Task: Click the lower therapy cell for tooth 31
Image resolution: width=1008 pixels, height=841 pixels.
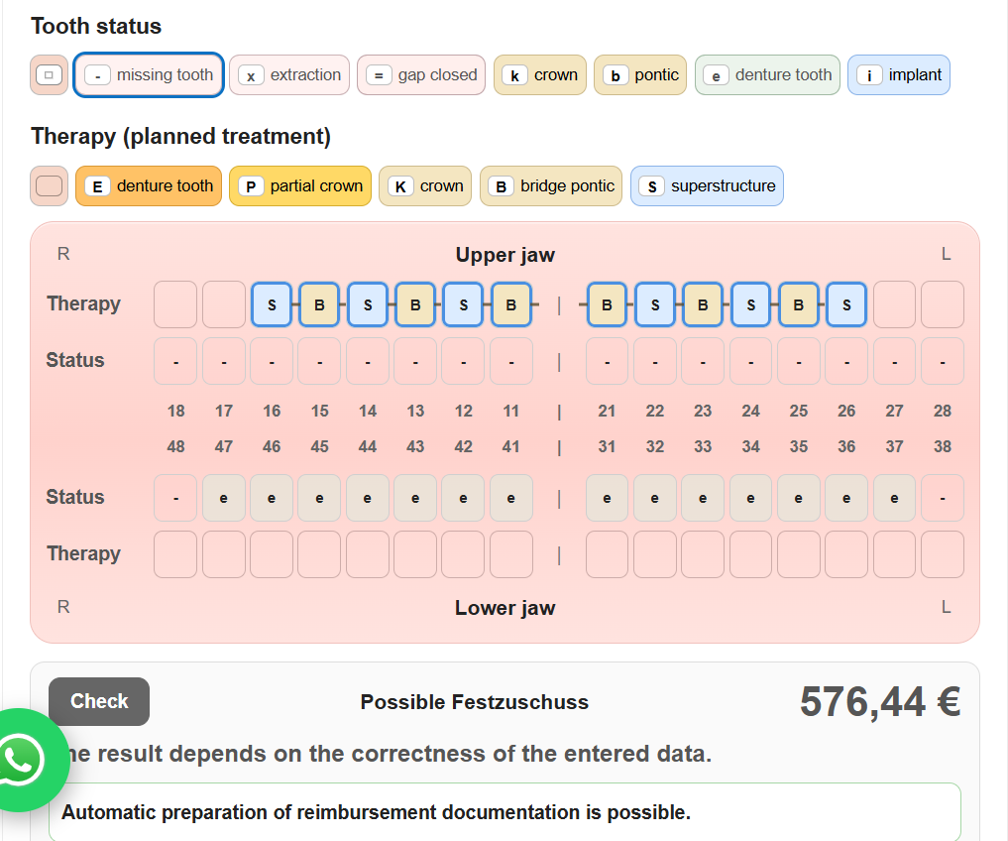Action: [607, 554]
